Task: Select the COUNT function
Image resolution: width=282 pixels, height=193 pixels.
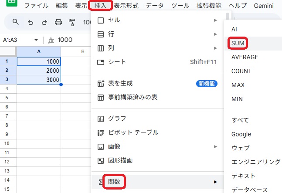Action: (x=253, y=71)
